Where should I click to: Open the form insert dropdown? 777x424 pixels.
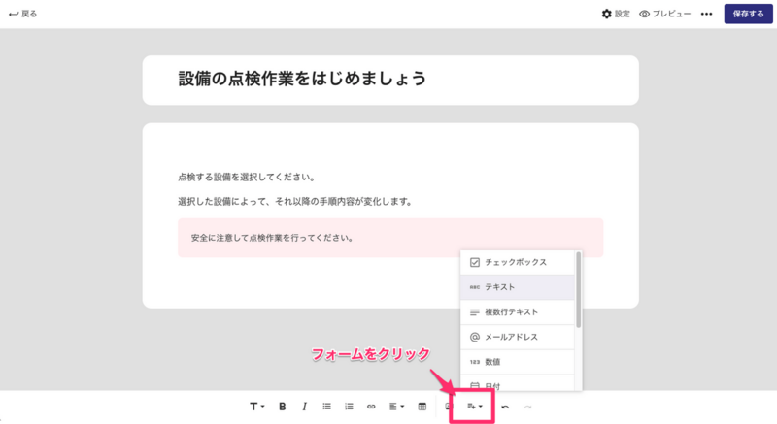474,407
